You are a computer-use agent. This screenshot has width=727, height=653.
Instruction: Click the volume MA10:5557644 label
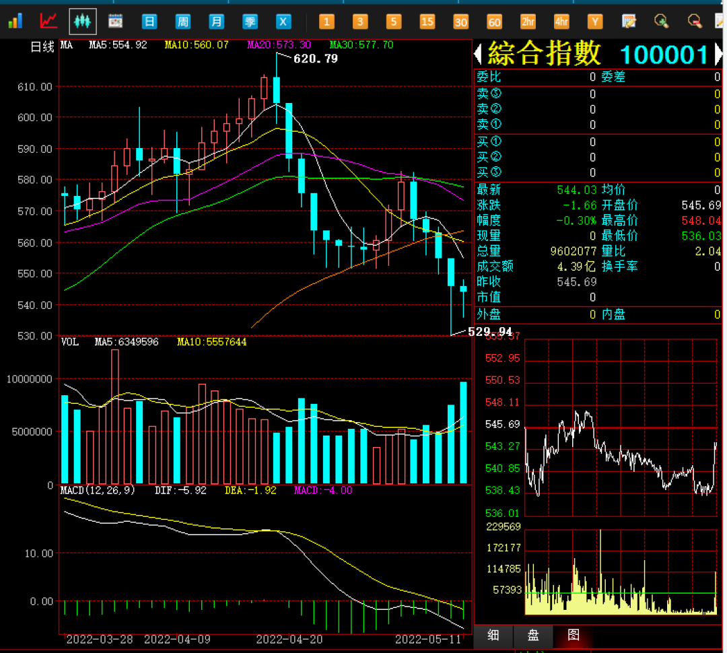(212, 342)
